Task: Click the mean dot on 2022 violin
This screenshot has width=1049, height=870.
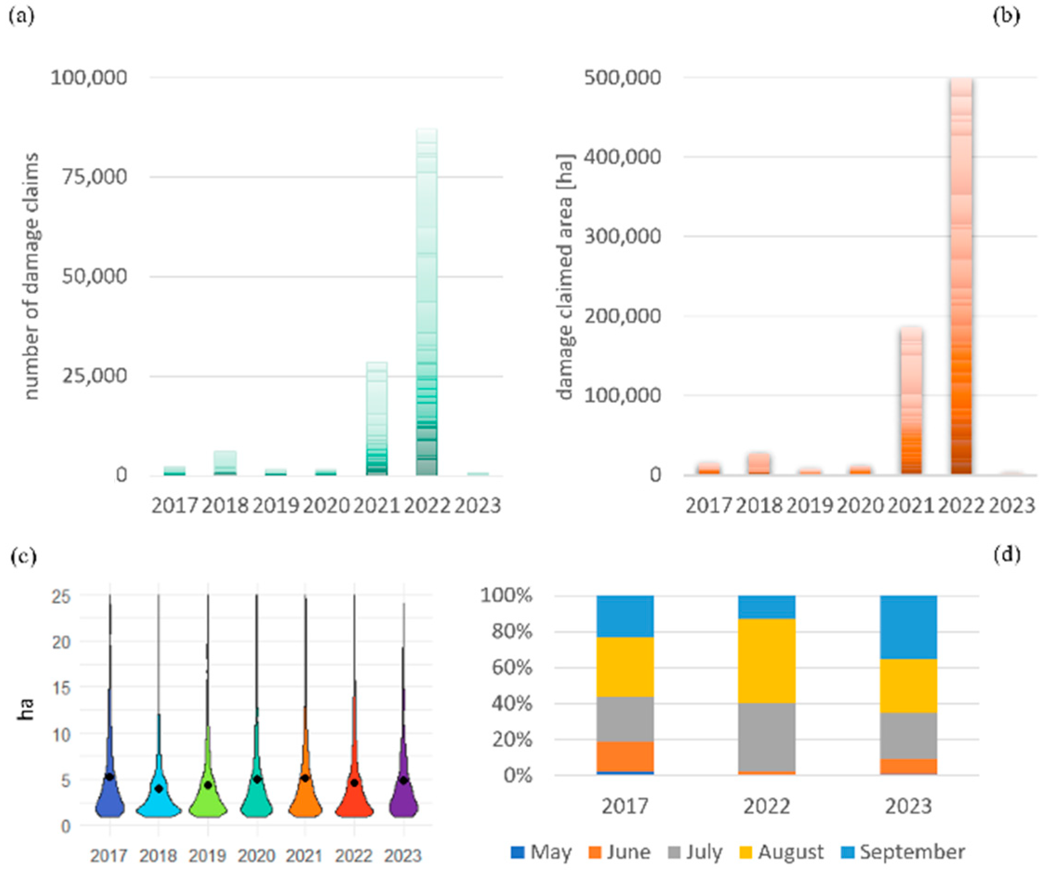Action: coord(354,783)
